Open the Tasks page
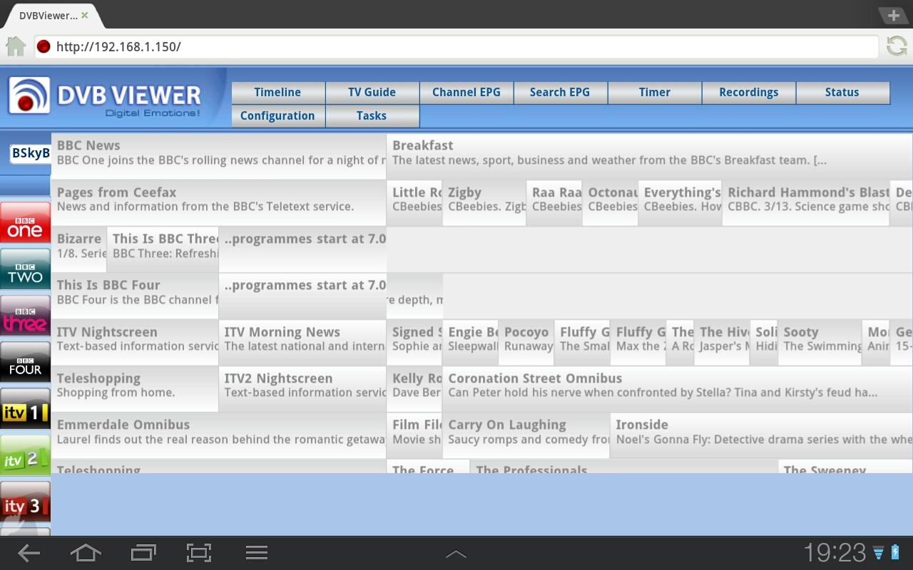The width and height of the screenshot is (913, 570). pos(372,116)
